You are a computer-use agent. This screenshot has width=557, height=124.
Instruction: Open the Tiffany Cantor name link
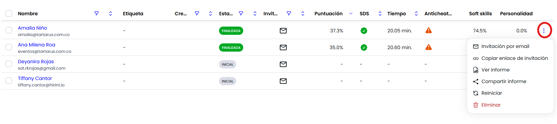[35, 78]
